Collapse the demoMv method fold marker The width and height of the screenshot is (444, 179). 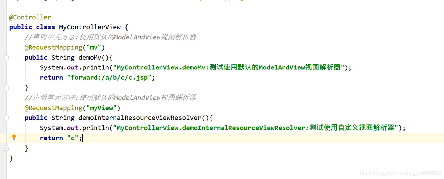[6, 58]
